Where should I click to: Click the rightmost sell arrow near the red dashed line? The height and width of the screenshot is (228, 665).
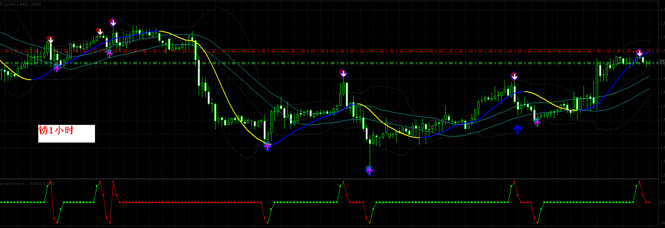pos(639,53)
